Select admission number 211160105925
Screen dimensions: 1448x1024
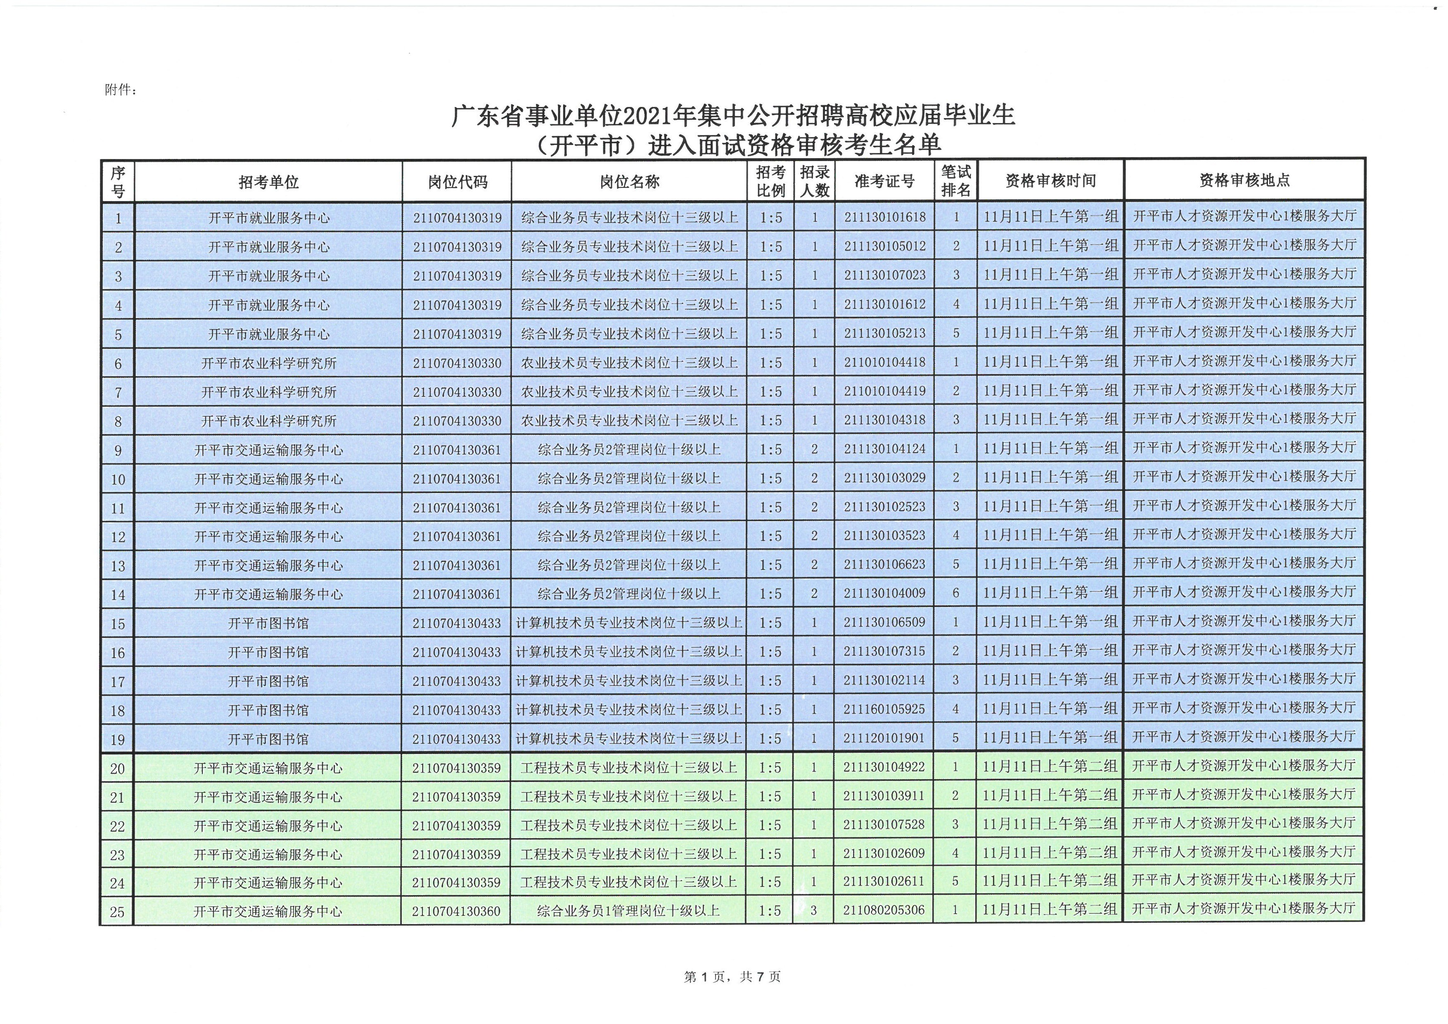pyautogui.click(x=884, y=709)
